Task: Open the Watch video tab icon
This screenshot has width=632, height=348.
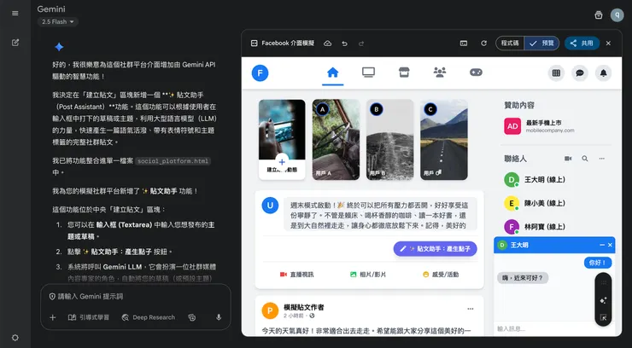Action: coord(368,72)
